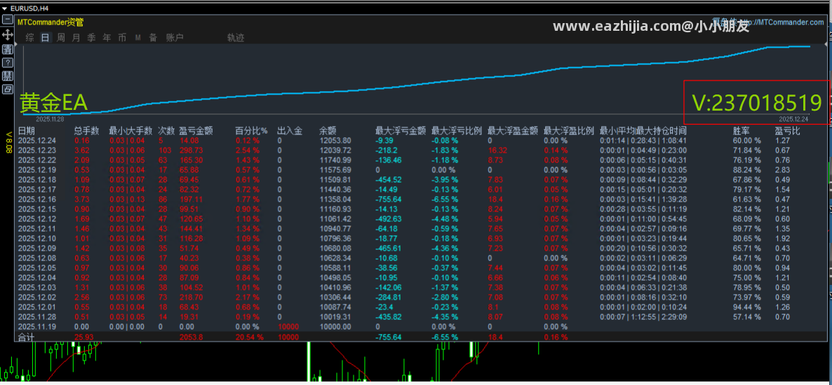The height and width of the screenshot is (385, 832).
Task: Switch to the 季 quarterly tab
Action: 91,38
